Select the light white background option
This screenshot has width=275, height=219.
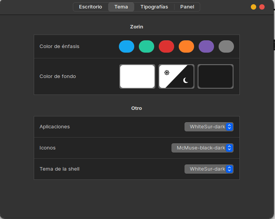click(x=137, y=76)
